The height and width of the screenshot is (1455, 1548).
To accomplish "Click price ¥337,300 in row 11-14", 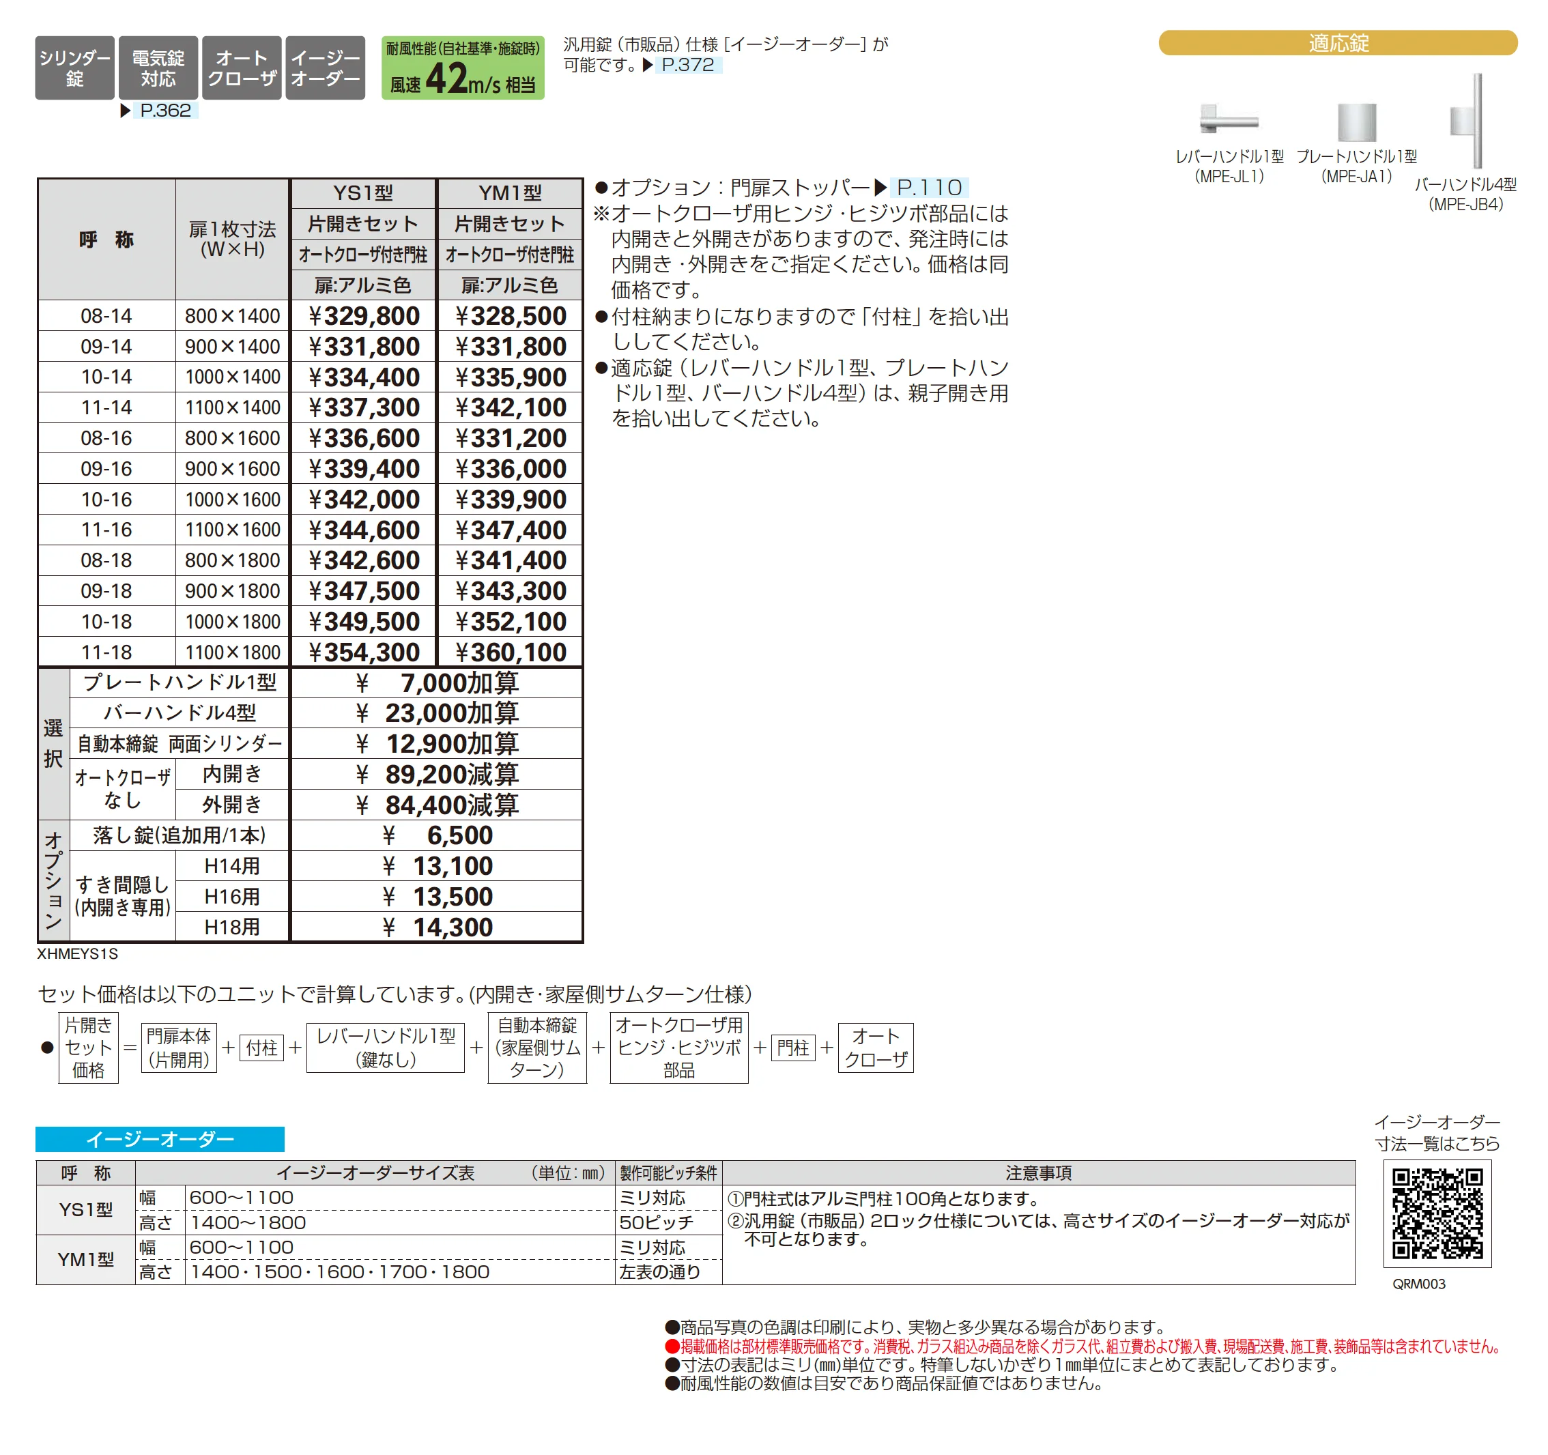I will coord(363,407).
